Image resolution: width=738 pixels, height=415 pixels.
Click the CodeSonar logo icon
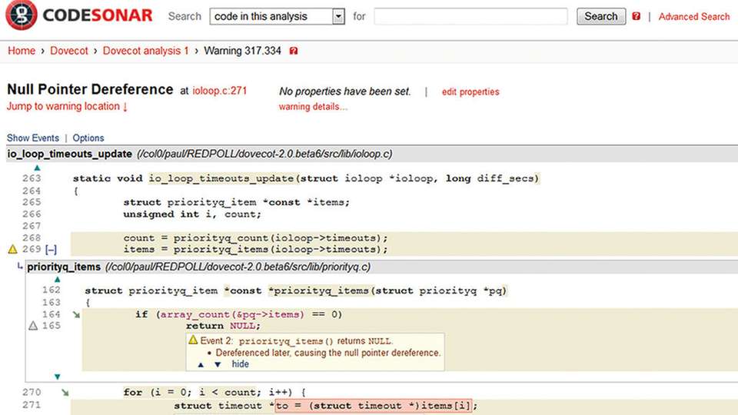point(22,15)
